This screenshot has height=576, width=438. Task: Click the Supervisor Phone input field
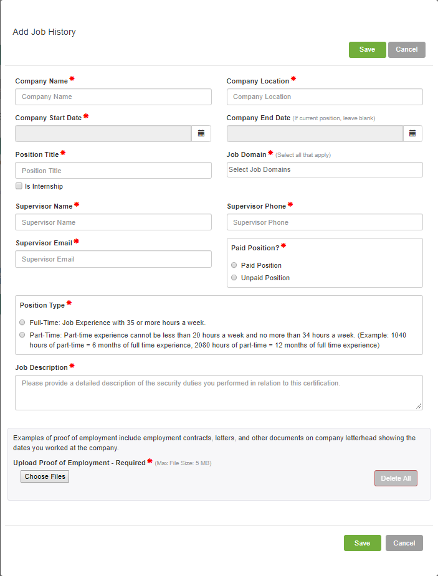[325, 222]
